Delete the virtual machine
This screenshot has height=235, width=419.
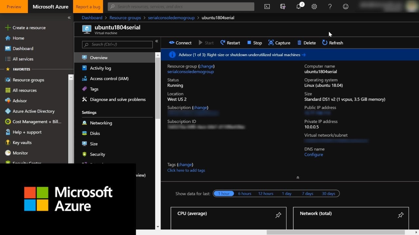(306, 43)
